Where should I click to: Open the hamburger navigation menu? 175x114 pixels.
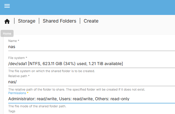coord(7,6)
